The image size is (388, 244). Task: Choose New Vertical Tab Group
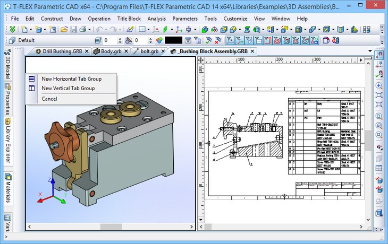click(x=71, y=88)
